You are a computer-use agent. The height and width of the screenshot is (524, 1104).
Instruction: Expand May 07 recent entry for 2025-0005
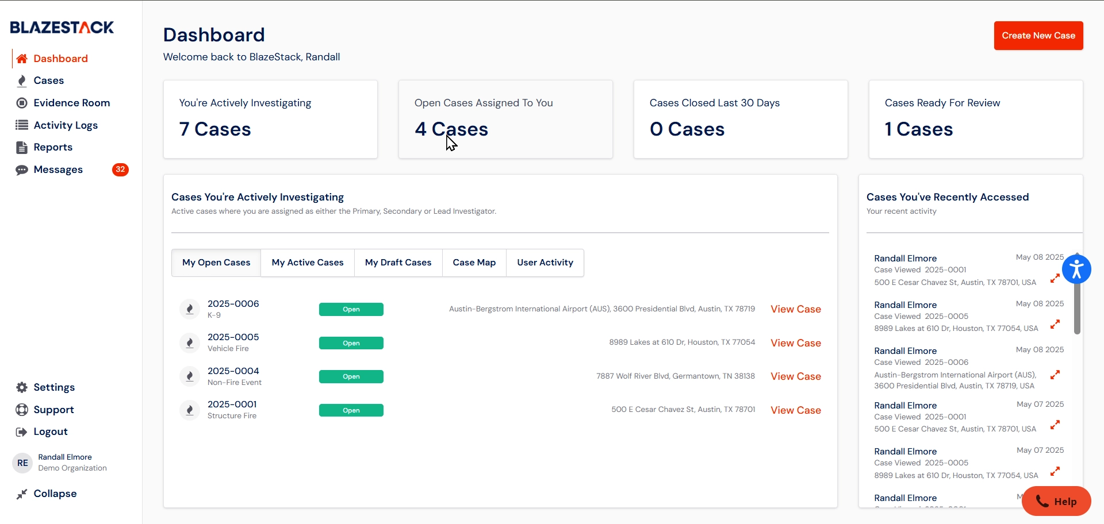click(1055, 471)
